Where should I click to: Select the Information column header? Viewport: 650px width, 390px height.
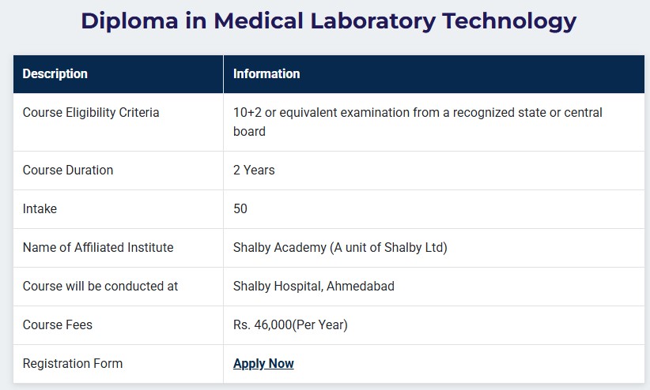click(266, 74)
